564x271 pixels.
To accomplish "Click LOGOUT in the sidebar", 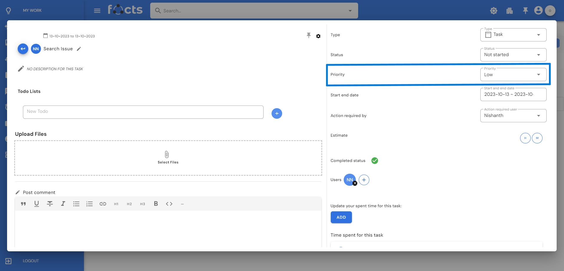I will tap(31, 261).
